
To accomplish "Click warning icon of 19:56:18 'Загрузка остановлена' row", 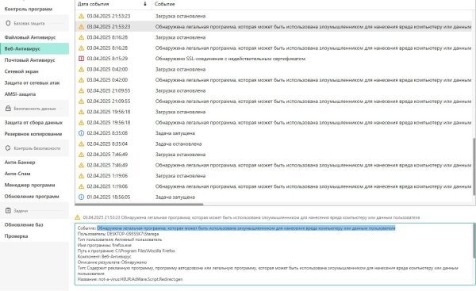I will coord(82,112).
